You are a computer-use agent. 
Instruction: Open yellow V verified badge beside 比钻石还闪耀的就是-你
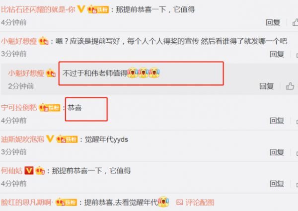pyautogui.click(x=81, y=9)
